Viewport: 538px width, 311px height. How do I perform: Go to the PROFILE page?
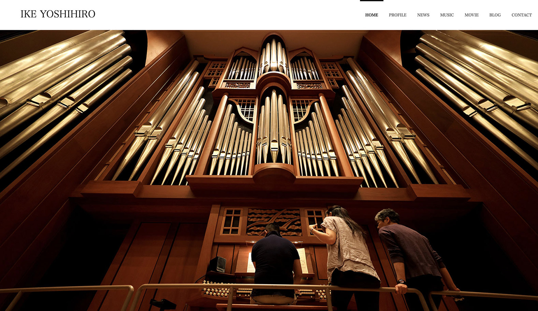[x=397, y=15]
